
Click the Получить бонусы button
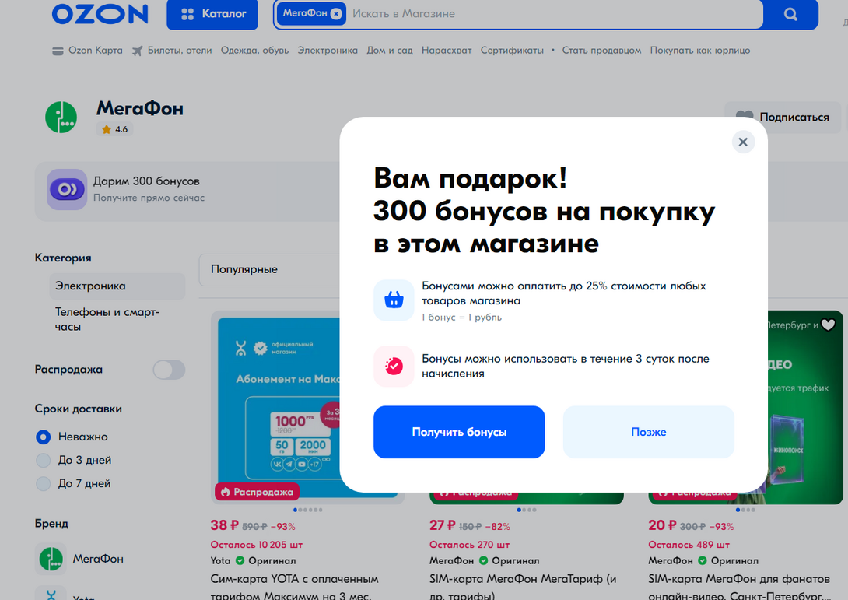(458, 431)
